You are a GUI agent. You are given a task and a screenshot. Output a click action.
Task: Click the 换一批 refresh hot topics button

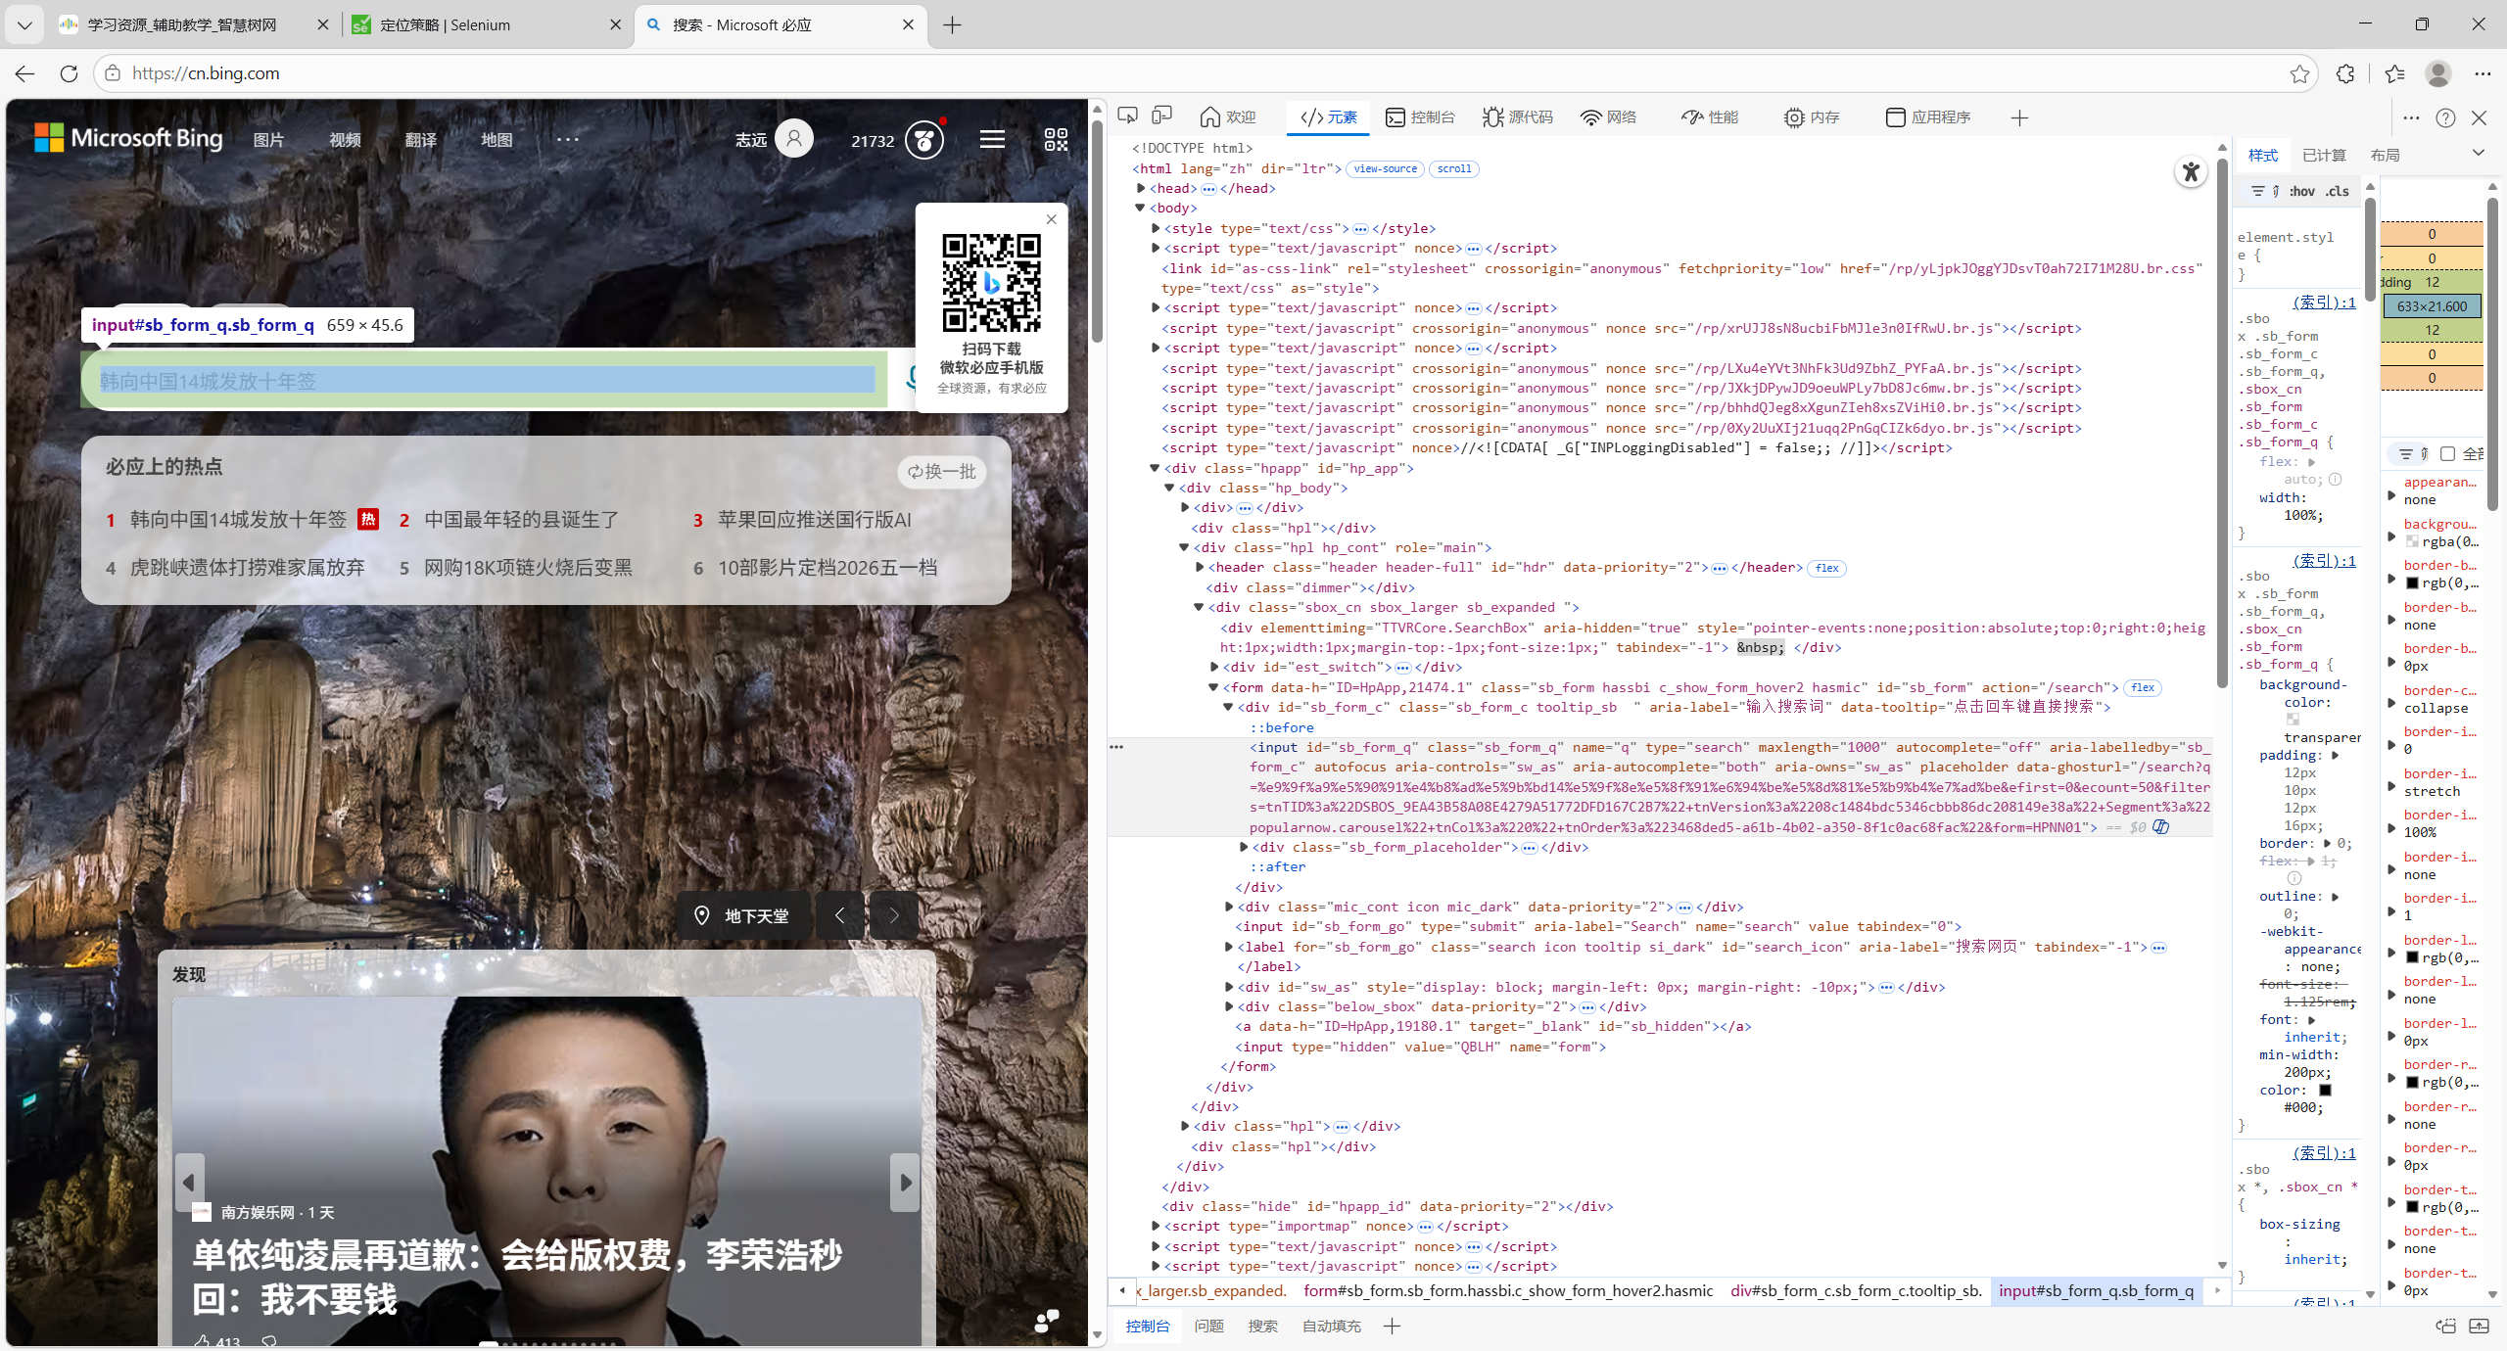[942, 472]
